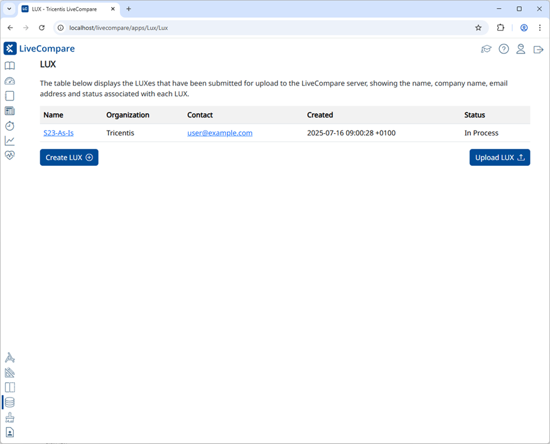Click the browser address bar
The image size is (550, 444).
264,28
